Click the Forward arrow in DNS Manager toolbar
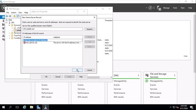 (10, 16)
